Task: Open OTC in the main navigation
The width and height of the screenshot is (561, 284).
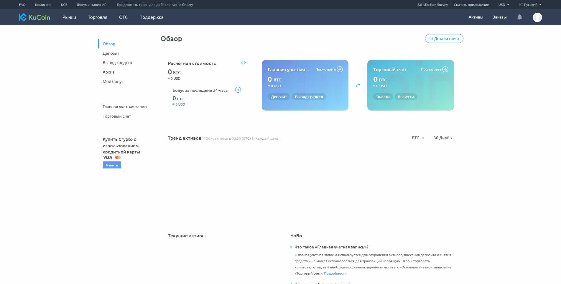Action: 123,17
